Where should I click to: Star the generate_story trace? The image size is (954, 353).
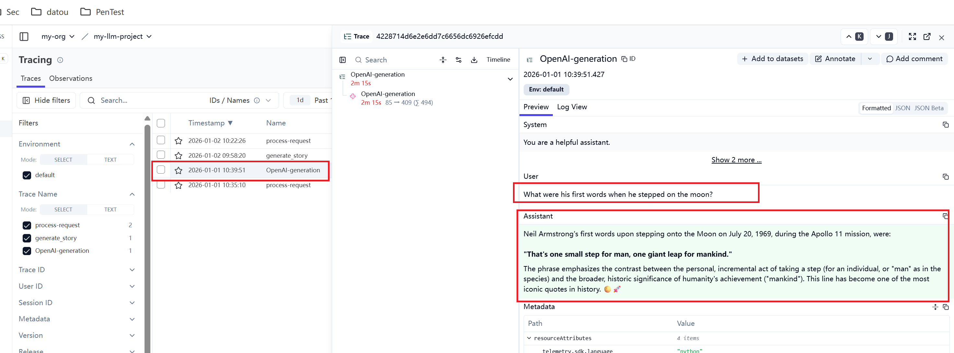[179, 155]
